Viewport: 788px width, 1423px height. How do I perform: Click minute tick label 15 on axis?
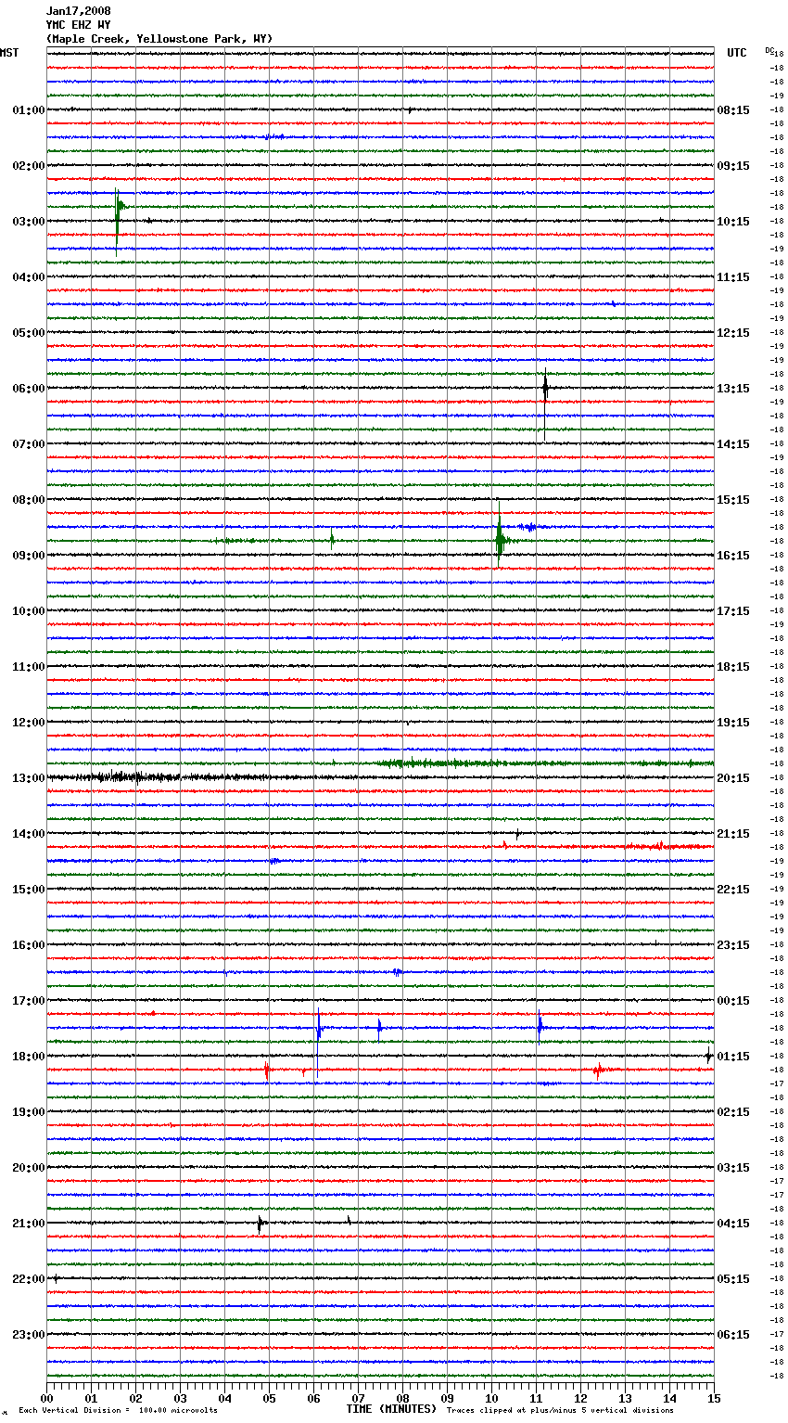714,1398
